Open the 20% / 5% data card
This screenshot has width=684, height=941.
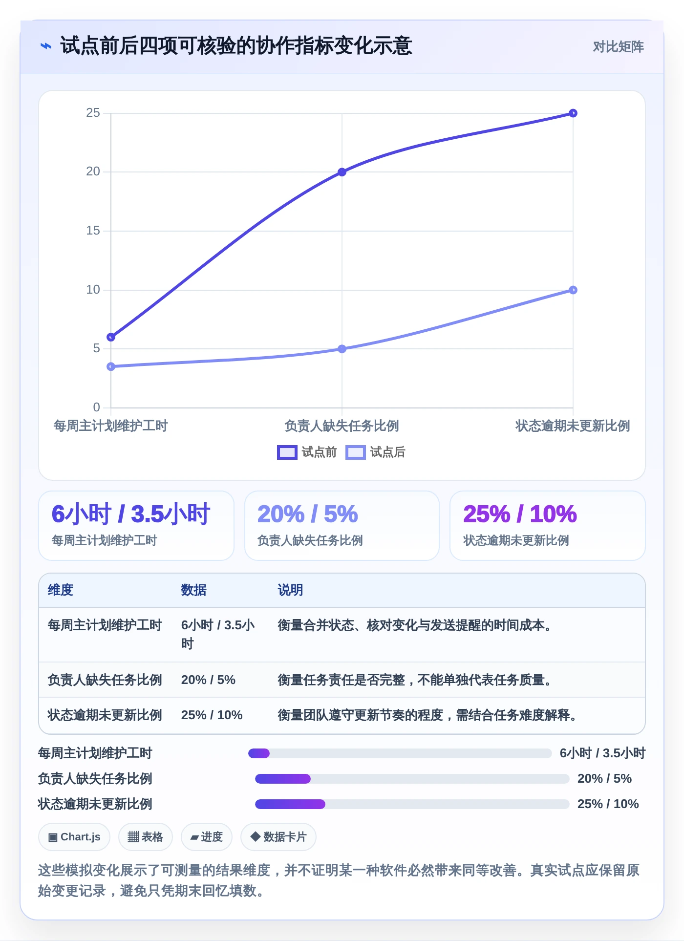[x=342, y=526]
